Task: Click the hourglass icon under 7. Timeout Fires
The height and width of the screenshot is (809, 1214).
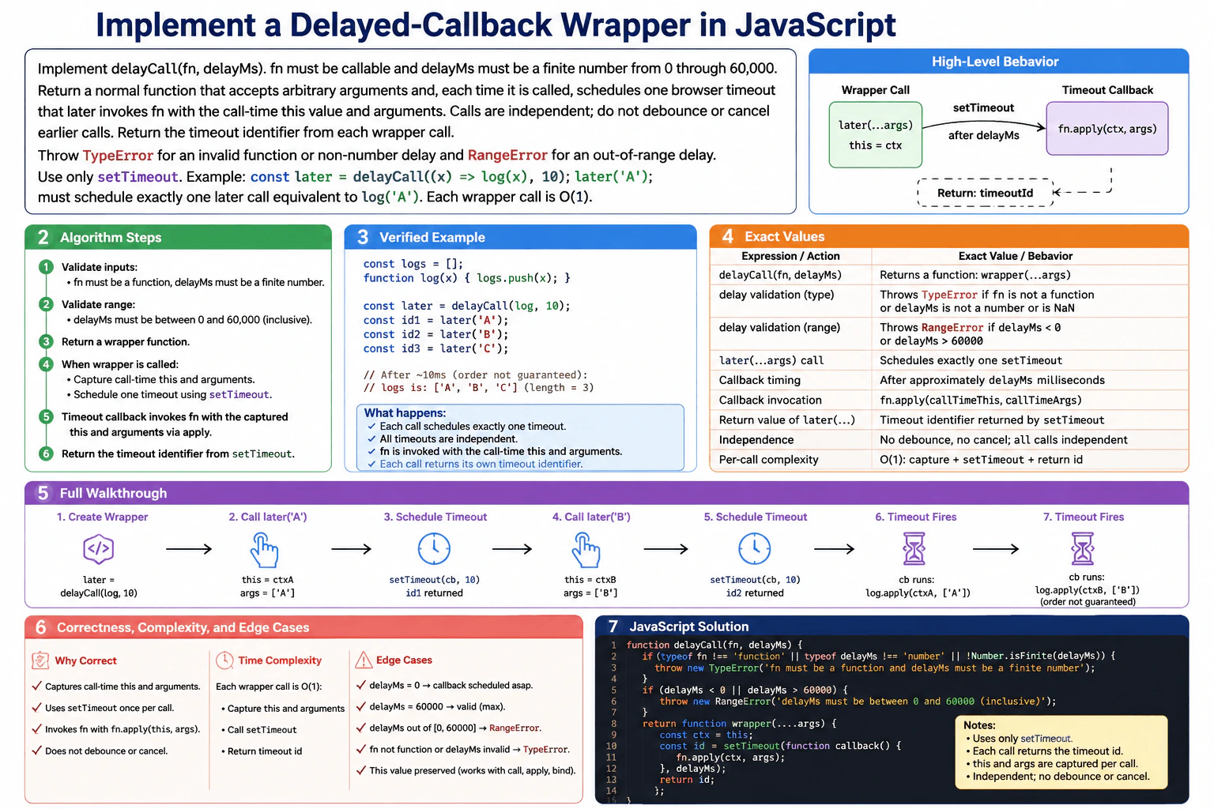Action: pyautogui.click(x=1083, y=548)
